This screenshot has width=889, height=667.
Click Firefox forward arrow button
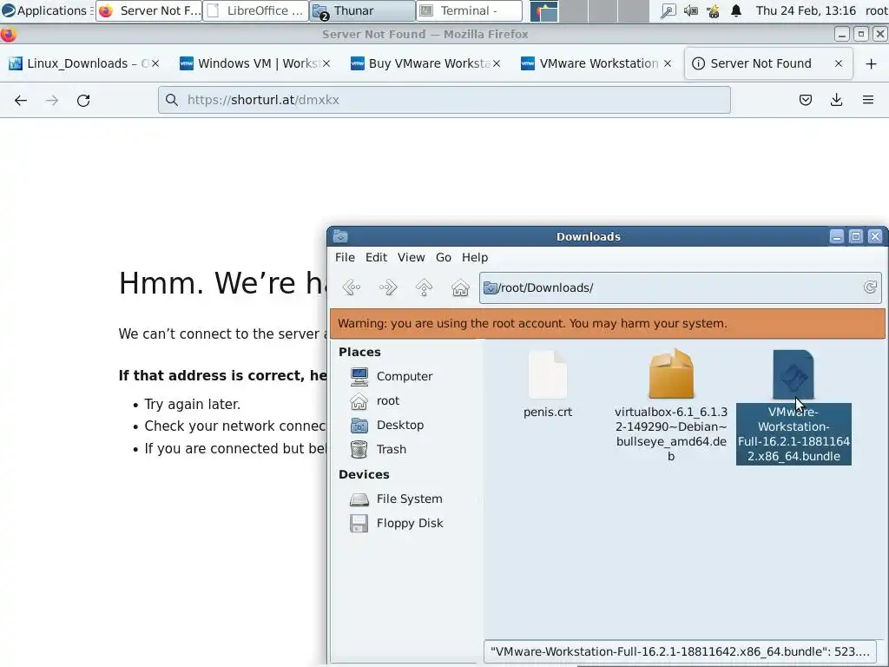(52, 101)
